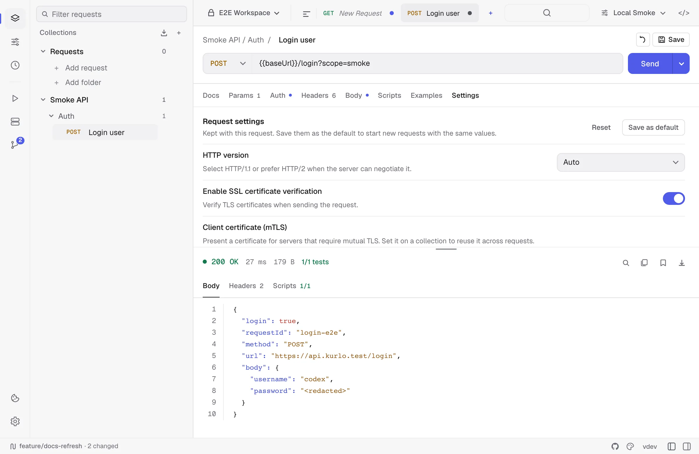Viewport: 699px width, 454px height.
Task: Switch to the Examples tab
Action: pos(426,95)
